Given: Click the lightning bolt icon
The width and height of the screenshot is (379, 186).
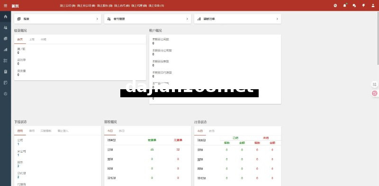Looking at the screenshot, I should (x=363, y=6).
